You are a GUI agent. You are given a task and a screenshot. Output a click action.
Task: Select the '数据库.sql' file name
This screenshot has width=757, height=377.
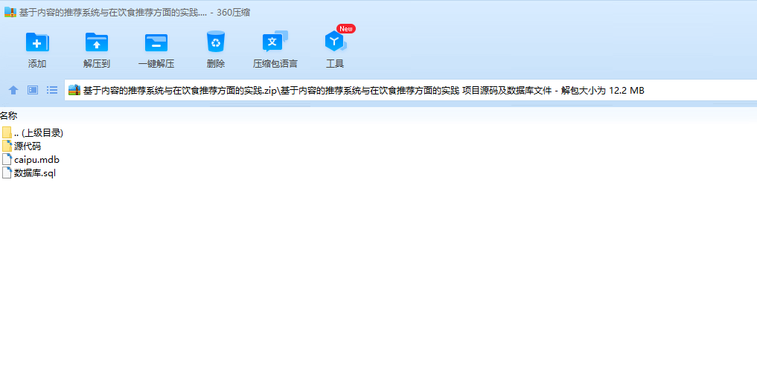[x=35, y=173]
